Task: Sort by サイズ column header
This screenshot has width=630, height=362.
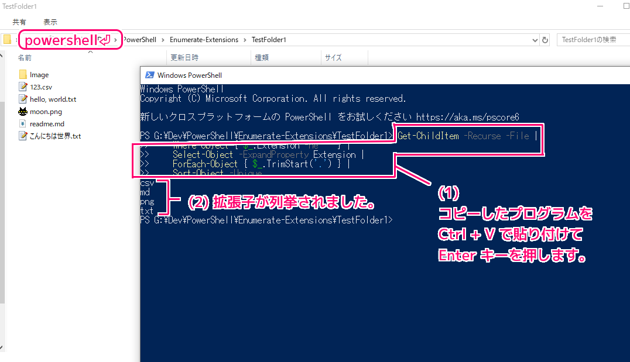Action: (x=333, y=58)
